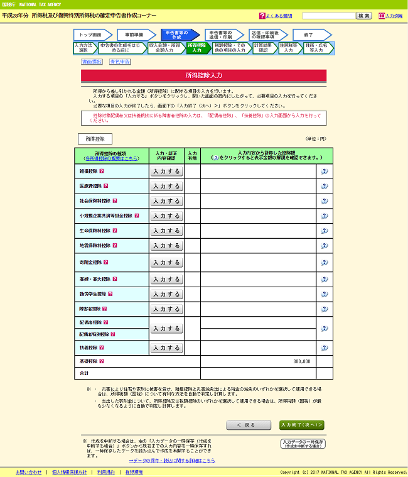Select トップ画面 navigation step
This screenshot has height=477, width=408.
coord(92,35)
